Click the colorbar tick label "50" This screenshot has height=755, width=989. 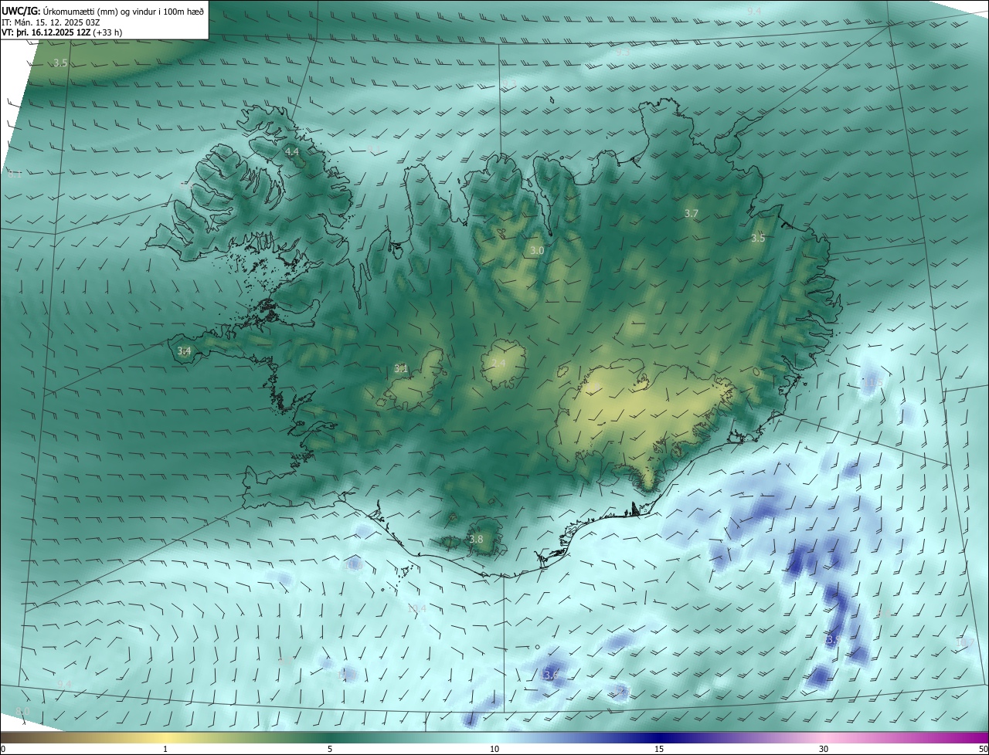click(983, 750)
